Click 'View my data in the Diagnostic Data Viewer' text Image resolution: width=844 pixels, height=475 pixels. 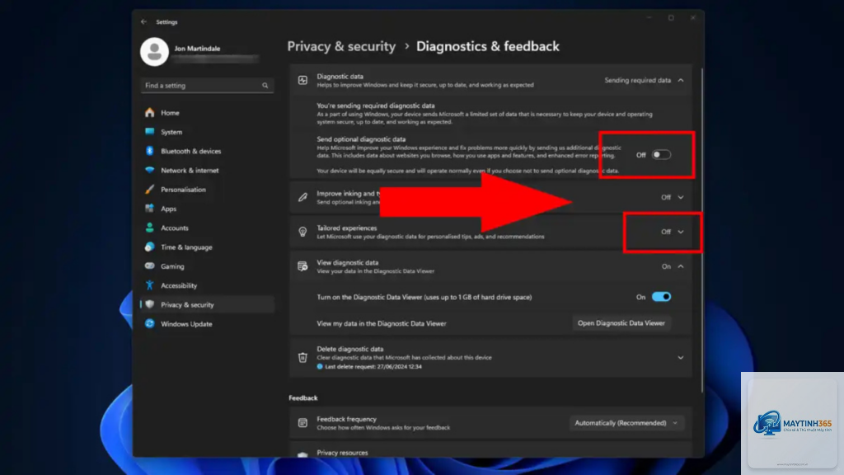pos(381,323)
